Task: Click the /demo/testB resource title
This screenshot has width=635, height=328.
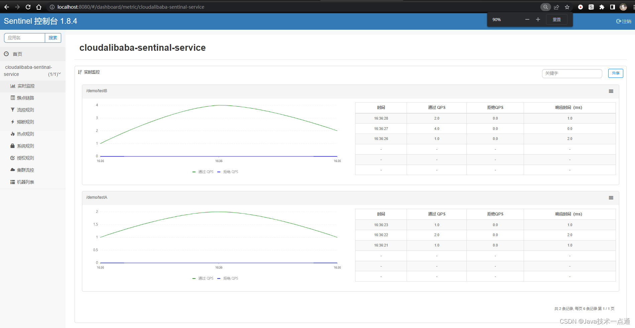Action: point(97,91)
